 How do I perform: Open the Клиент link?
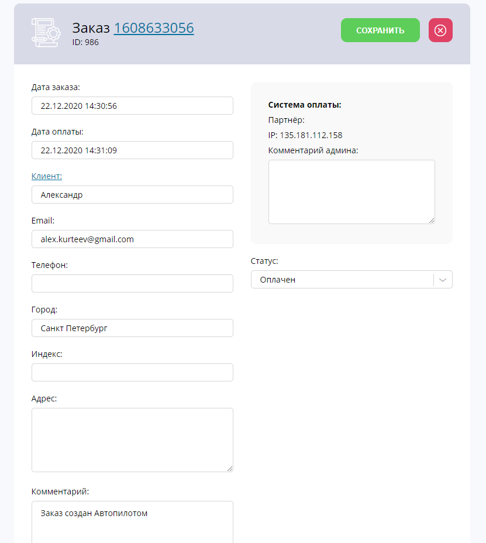point(47,176)
